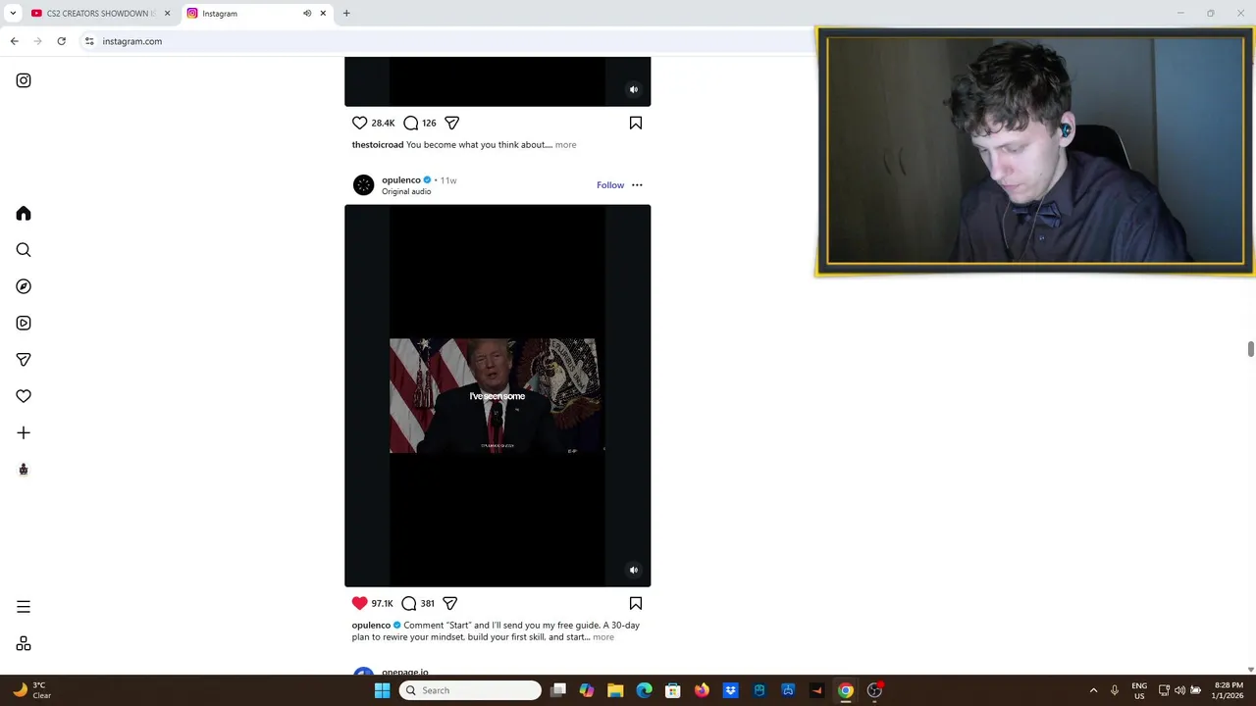Click the opulenco video to pause
The image size is (1256, 706).
pos(497,395)
